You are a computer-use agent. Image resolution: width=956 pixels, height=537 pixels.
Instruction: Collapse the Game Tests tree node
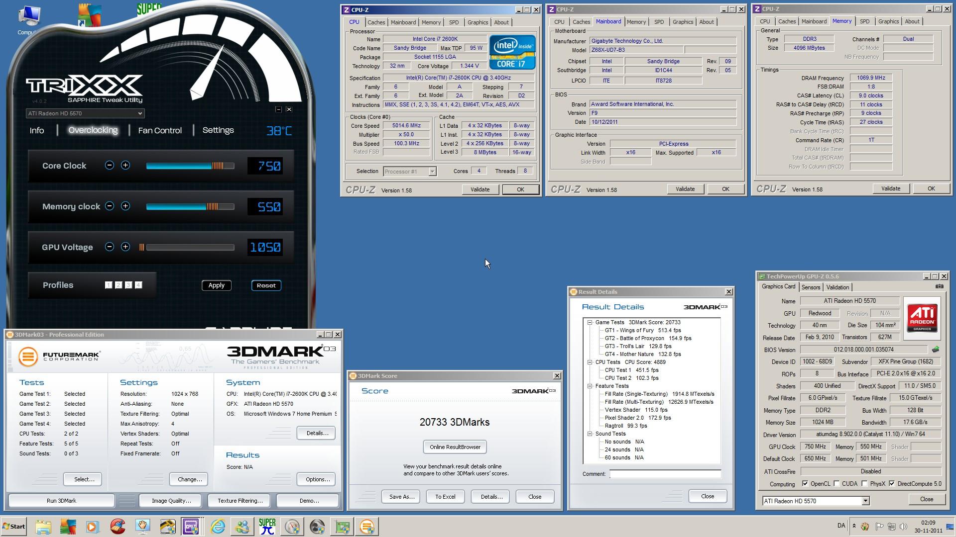pos(590,322)
